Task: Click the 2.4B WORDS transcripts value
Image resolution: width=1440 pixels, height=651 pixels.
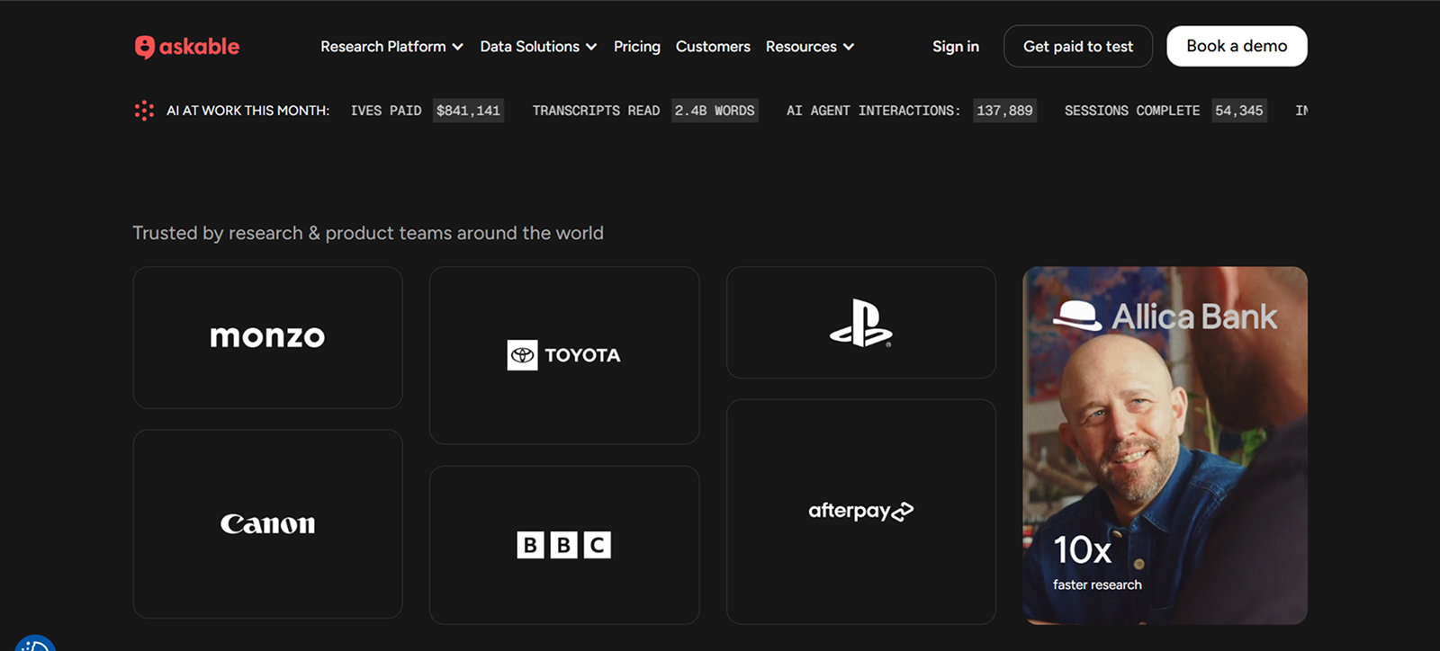Action: [x=715, y=111]
